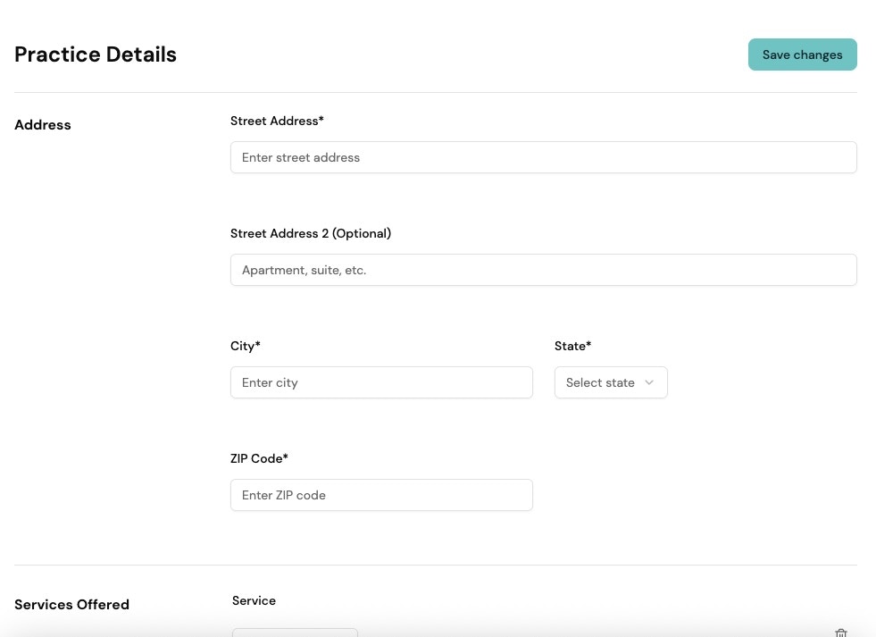
Task: Open the Select state dropdown
Action: [x=611, y=382]
